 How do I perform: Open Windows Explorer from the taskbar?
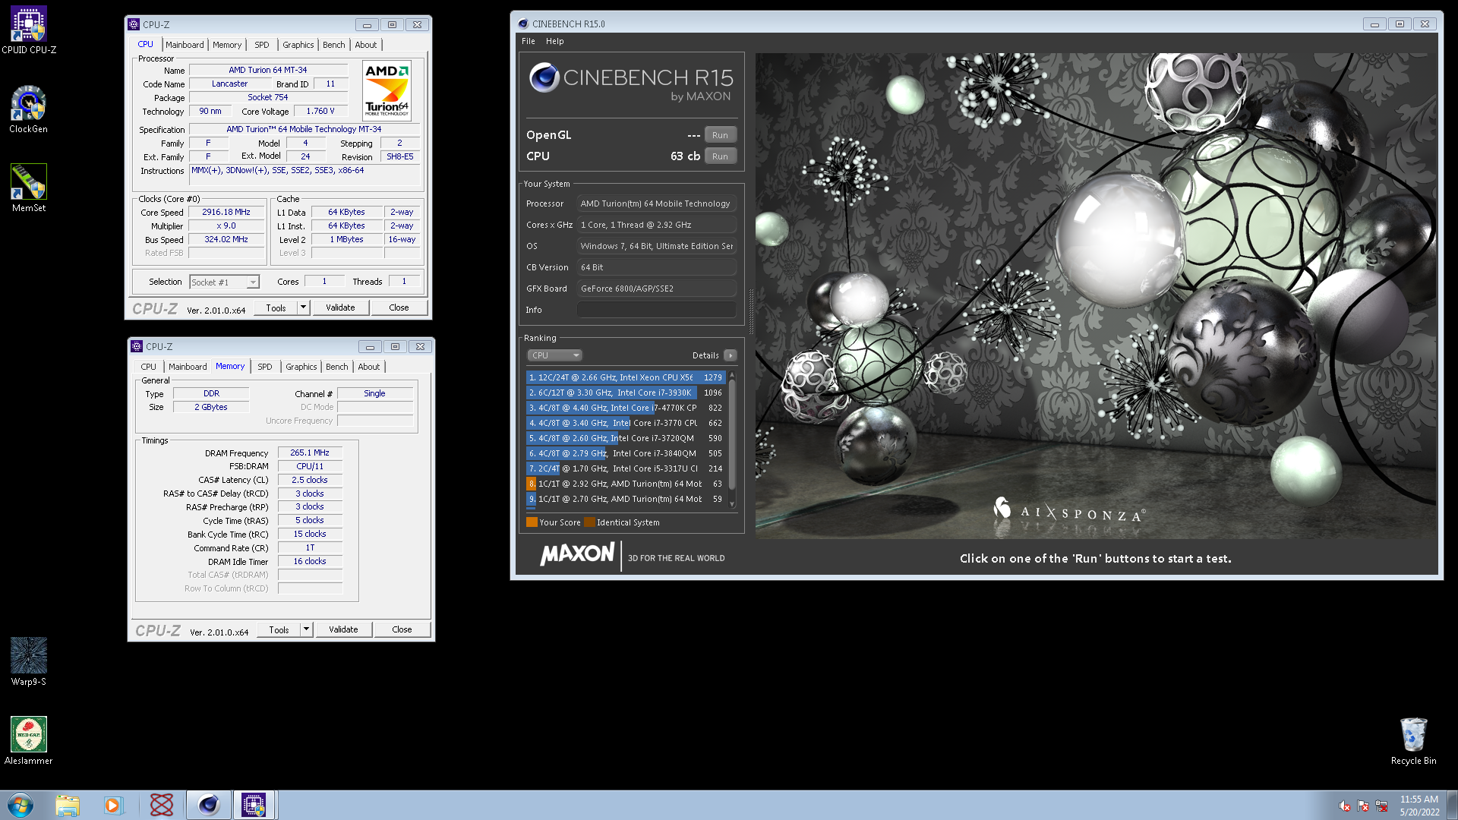pyautogui.click(x=68, y=805)
